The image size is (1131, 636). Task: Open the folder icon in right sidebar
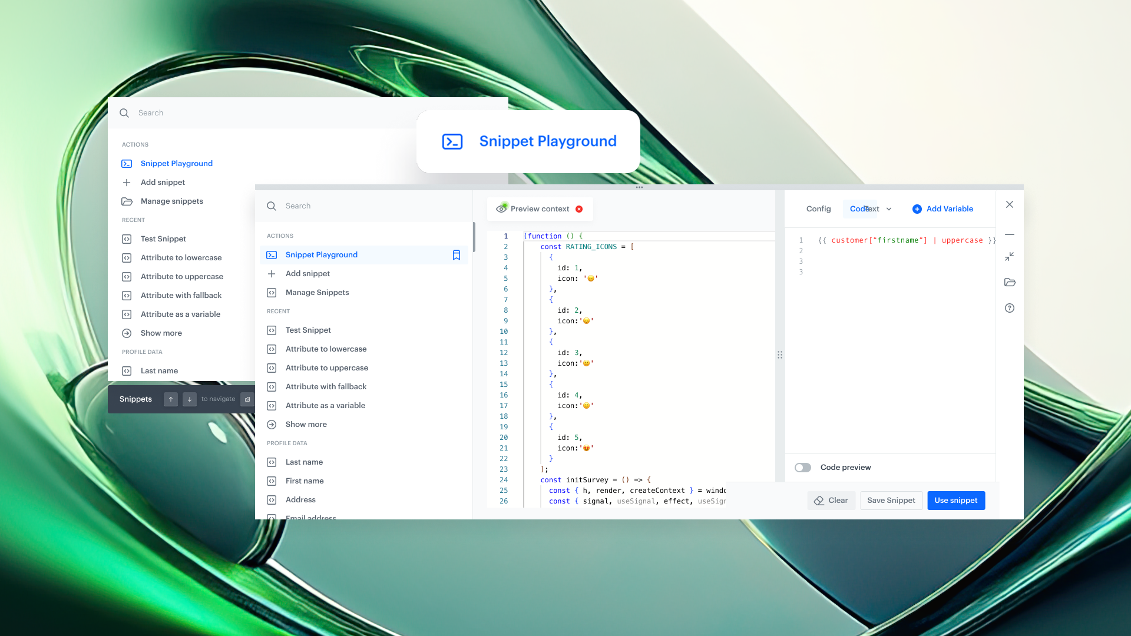tap(1009, 283)
